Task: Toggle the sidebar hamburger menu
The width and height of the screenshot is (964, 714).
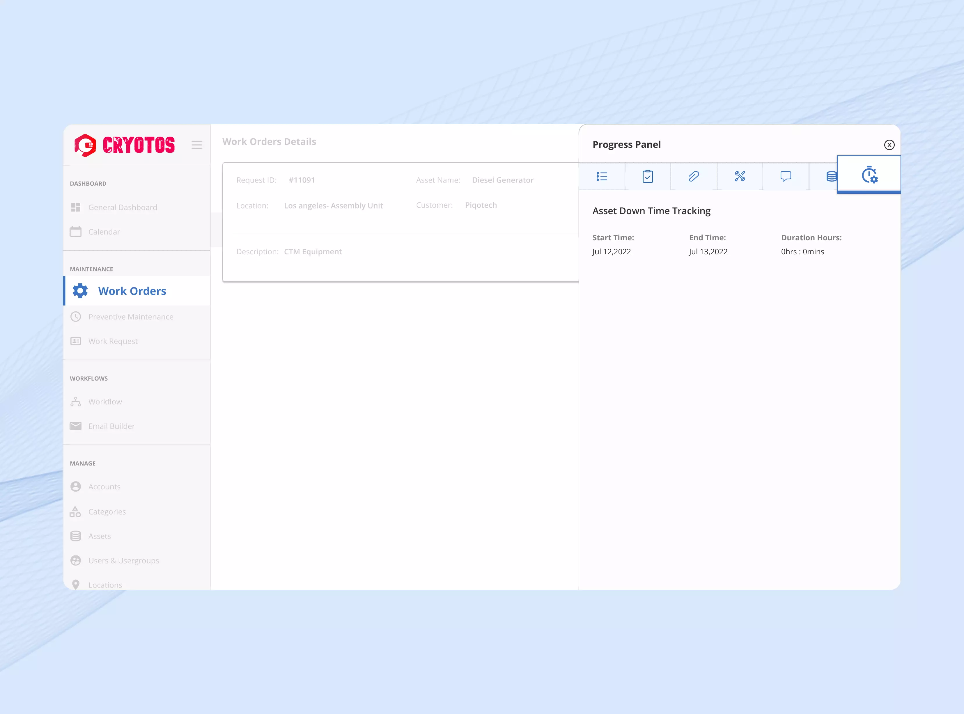Action: point(197,145)
